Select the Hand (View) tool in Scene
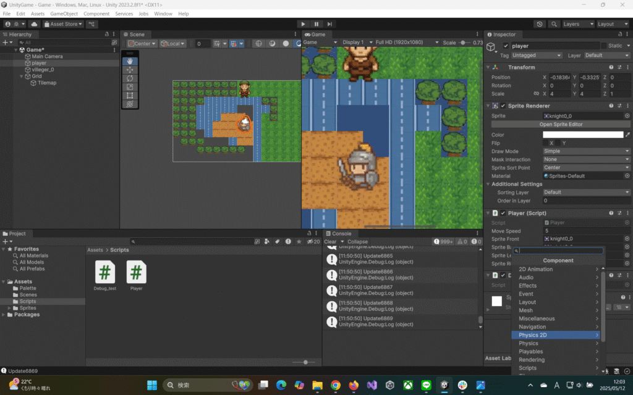Viewport: 633px width, 395px height. coord(130,61)
